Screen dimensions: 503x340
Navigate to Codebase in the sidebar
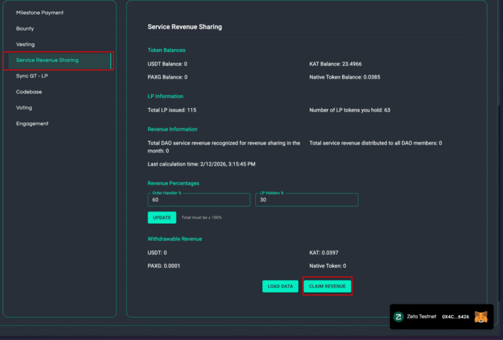[x=29, y=92]
